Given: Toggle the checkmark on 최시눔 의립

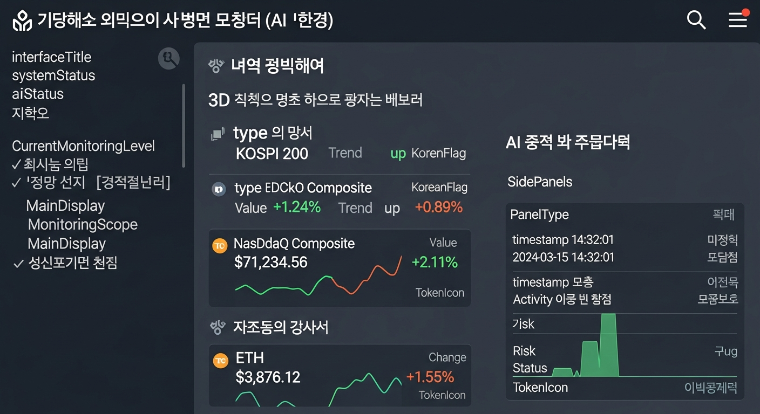Looking at the screenshot, I should [15, 164].
